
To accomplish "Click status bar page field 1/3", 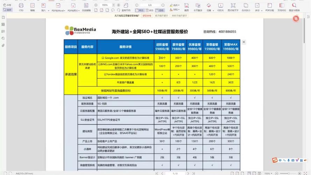I will (175, 173).
